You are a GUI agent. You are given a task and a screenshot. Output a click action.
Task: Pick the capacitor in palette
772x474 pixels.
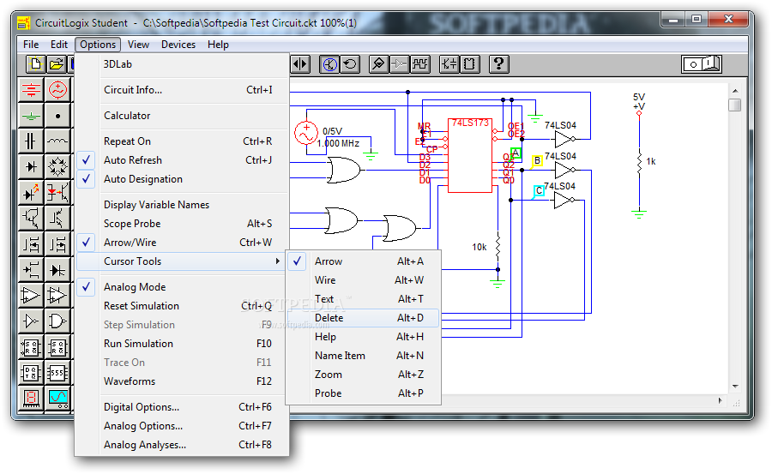(x=31, y=141)
